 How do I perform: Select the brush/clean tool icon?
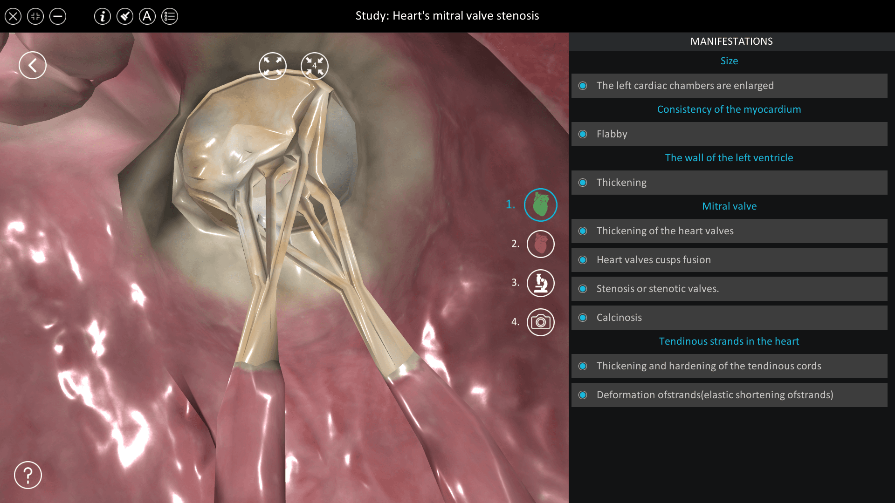pyautogui.click(x=125, y=17)
